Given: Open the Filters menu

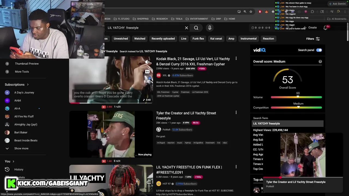Looking at the screenshot, I should (313, 39).
